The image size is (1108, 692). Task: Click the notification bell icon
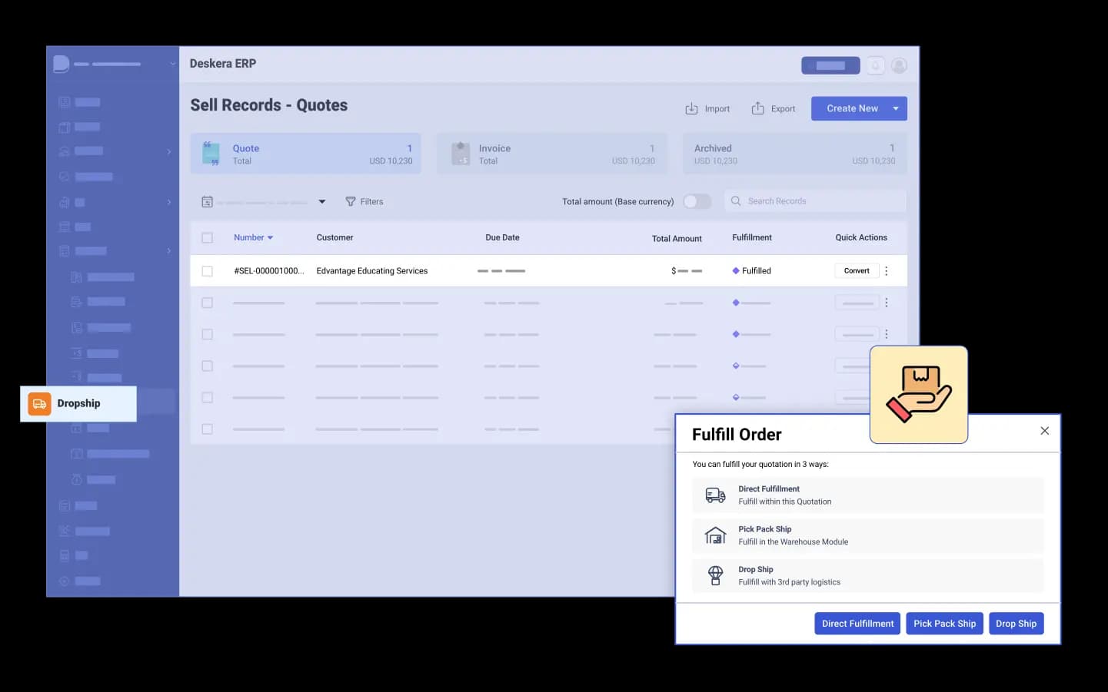(x=875, y=66)
